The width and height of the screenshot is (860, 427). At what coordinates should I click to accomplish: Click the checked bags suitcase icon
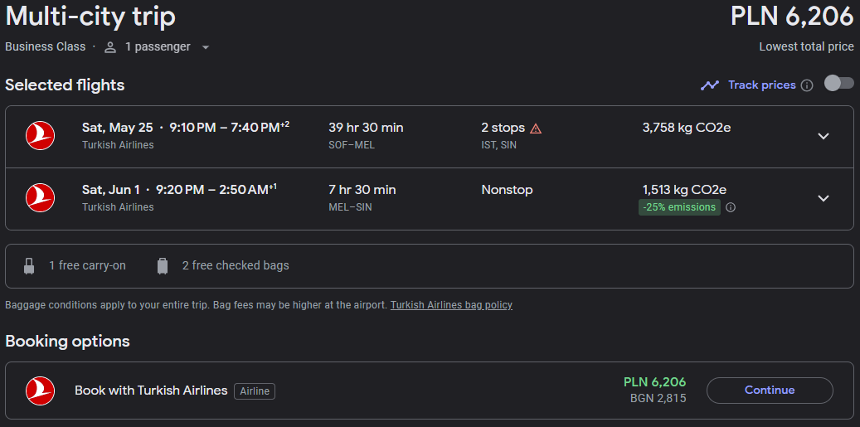163,266
